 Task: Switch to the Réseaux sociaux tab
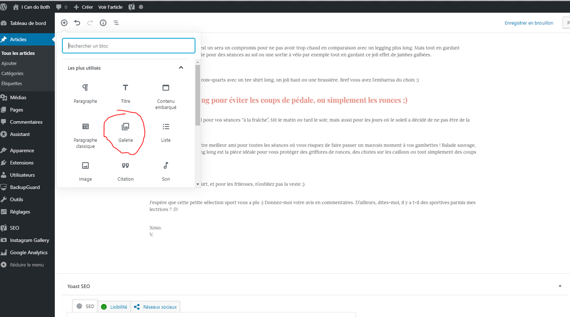155,307
